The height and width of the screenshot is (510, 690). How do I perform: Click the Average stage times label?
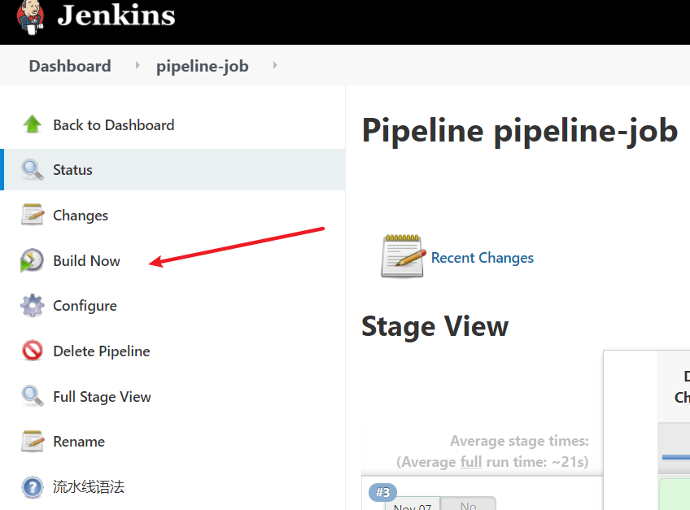coord(519,441)
